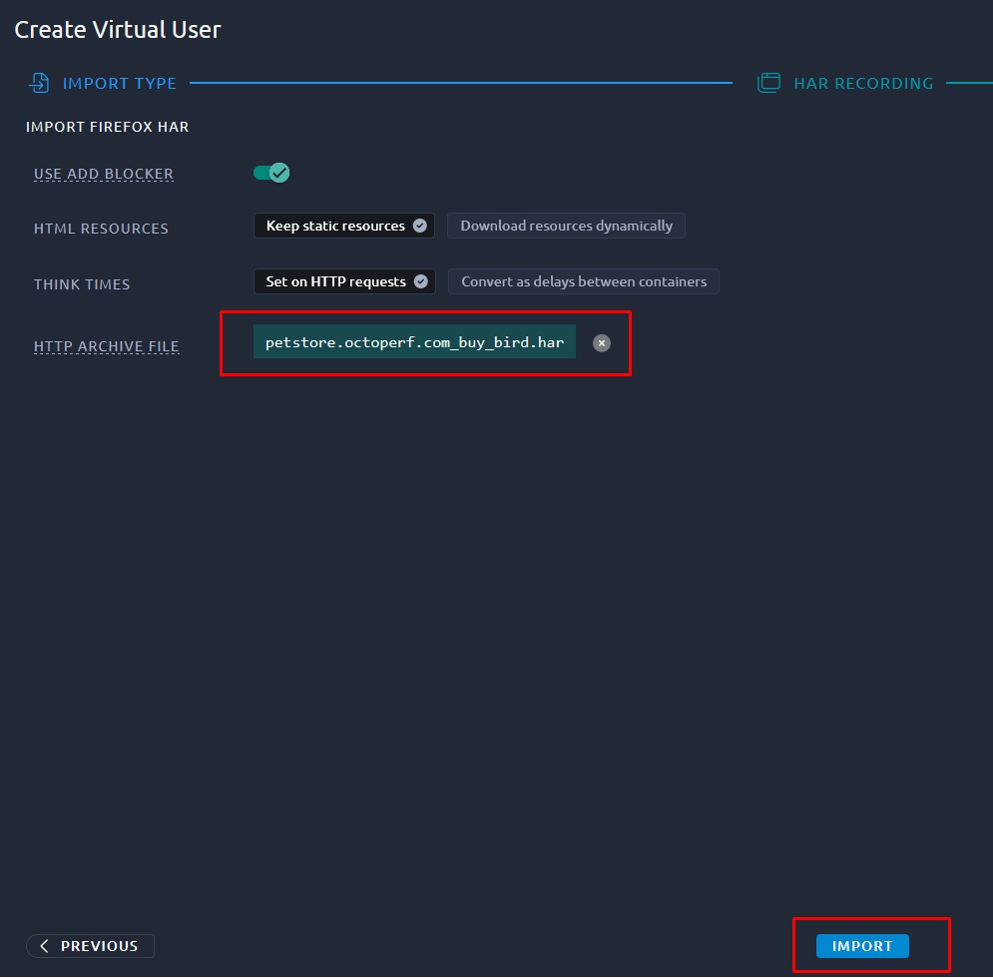The image size is (993, 979).
Task: Open the HAR Recording step label
Action: click(x=863, y=84)
